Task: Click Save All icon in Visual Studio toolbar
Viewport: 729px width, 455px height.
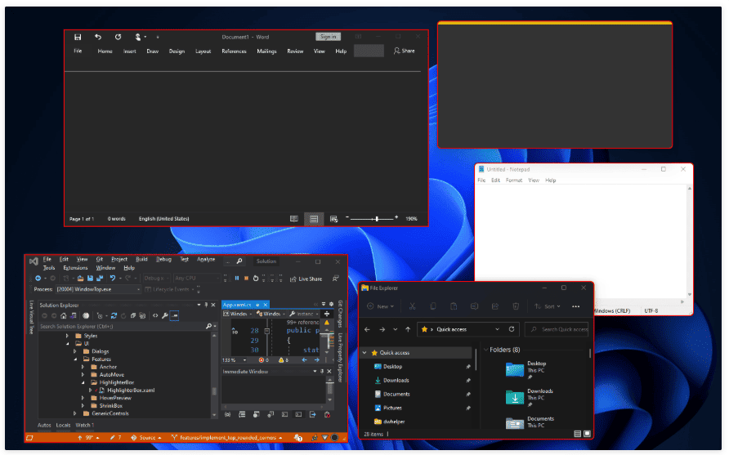Action: [100, 279]
